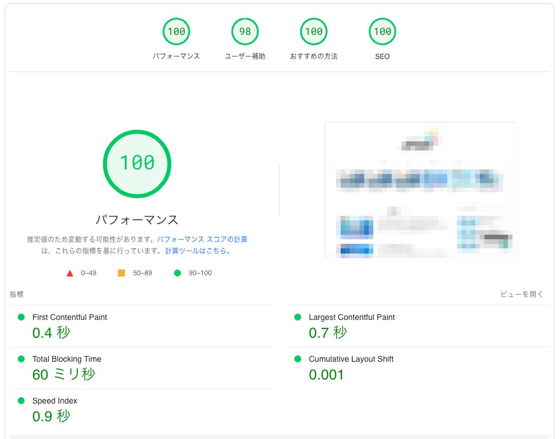Click the 0.4 秒 value

pyautogui.click(x=52, y=333)
